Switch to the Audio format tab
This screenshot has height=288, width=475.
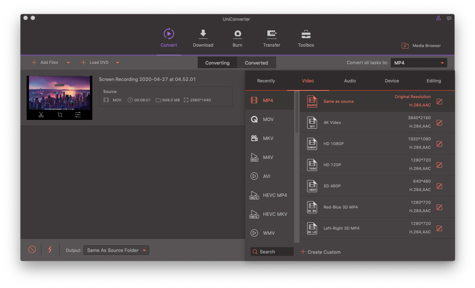pyautogui.click(x=350, y=81)
